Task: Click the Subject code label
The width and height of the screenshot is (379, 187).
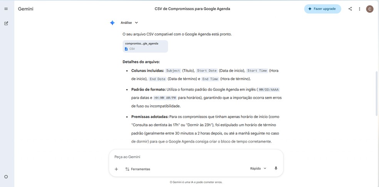Action: tap(173, 71)
